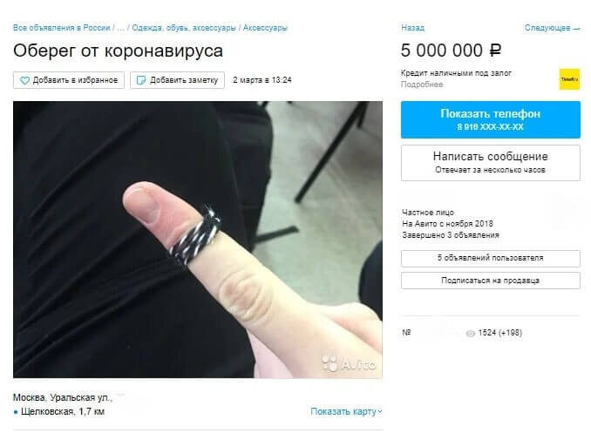Click the blue metro dot near Щелковская
The height and width of the screenshot is (433, 591).
click(x=16, y=412)
